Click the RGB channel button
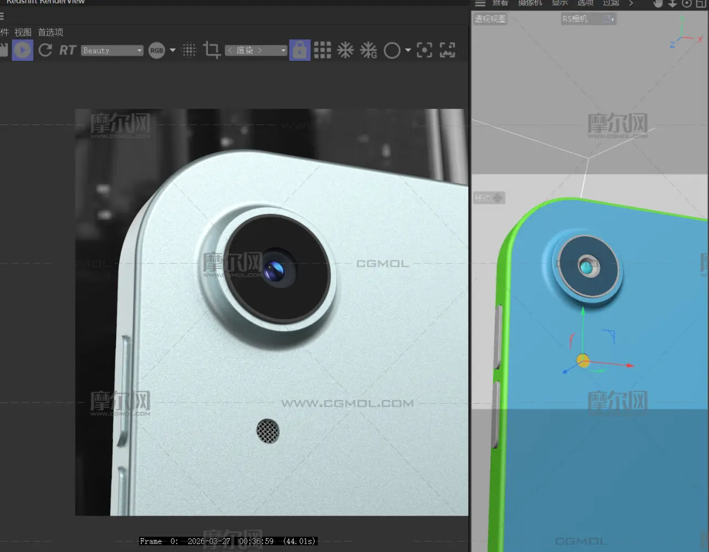Viewport: 709px width, 552px height. tap(157, 50)
